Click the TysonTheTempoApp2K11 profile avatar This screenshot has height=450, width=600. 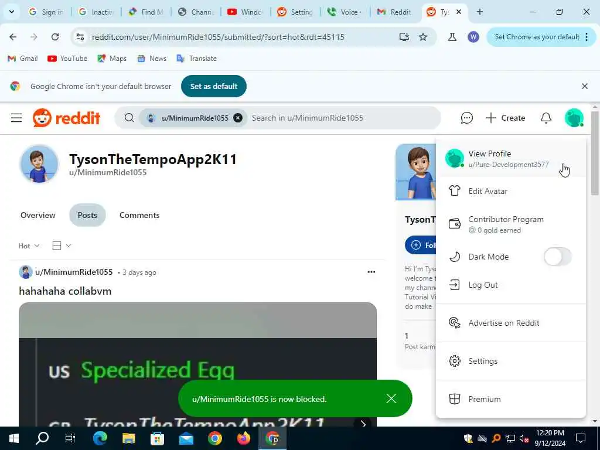click(39, 164)
